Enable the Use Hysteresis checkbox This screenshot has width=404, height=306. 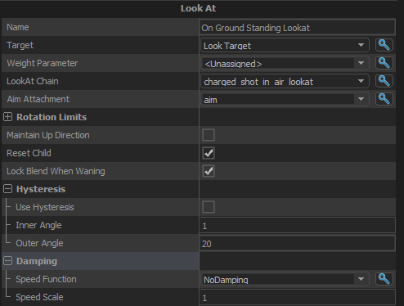tap(209, 207)
